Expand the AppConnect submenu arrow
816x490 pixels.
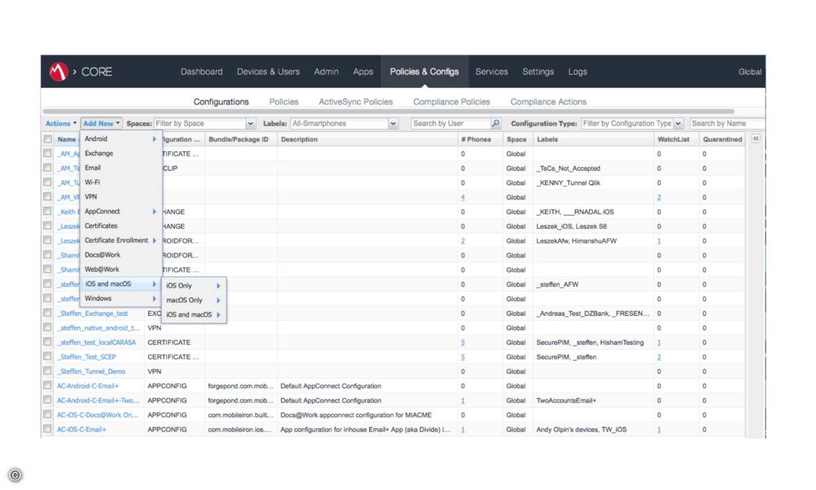(154, 211)
